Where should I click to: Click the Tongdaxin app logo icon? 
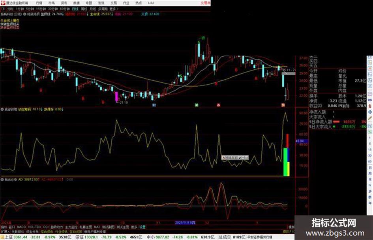click(x=3, y=3)
